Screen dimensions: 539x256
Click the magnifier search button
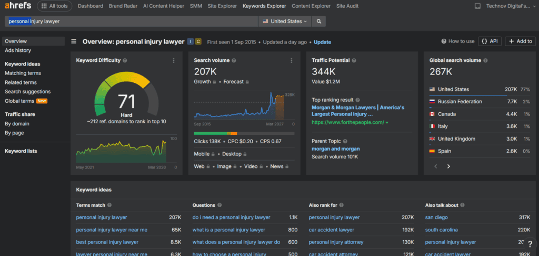point(318,22)
